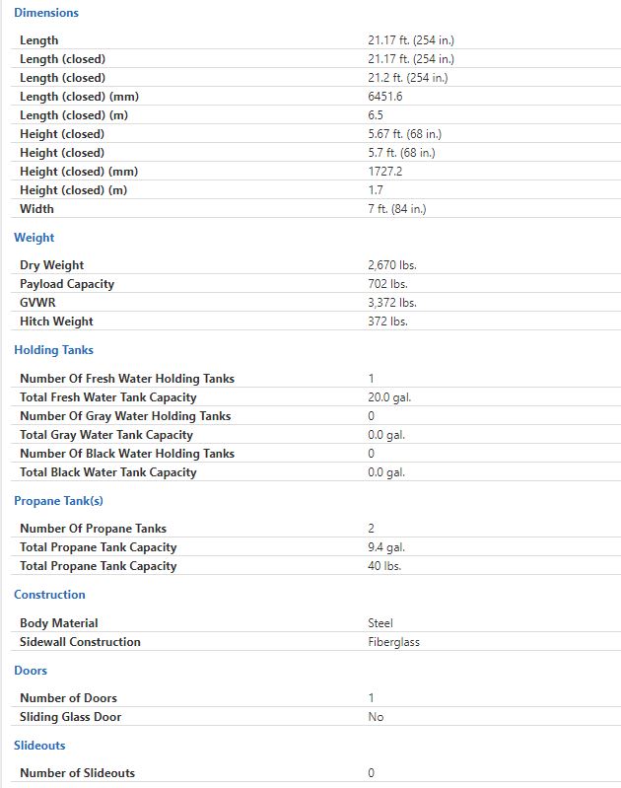Select the Sidewall Construction value Fiberglass
The image size is (621, 788).
coord(393,642)
